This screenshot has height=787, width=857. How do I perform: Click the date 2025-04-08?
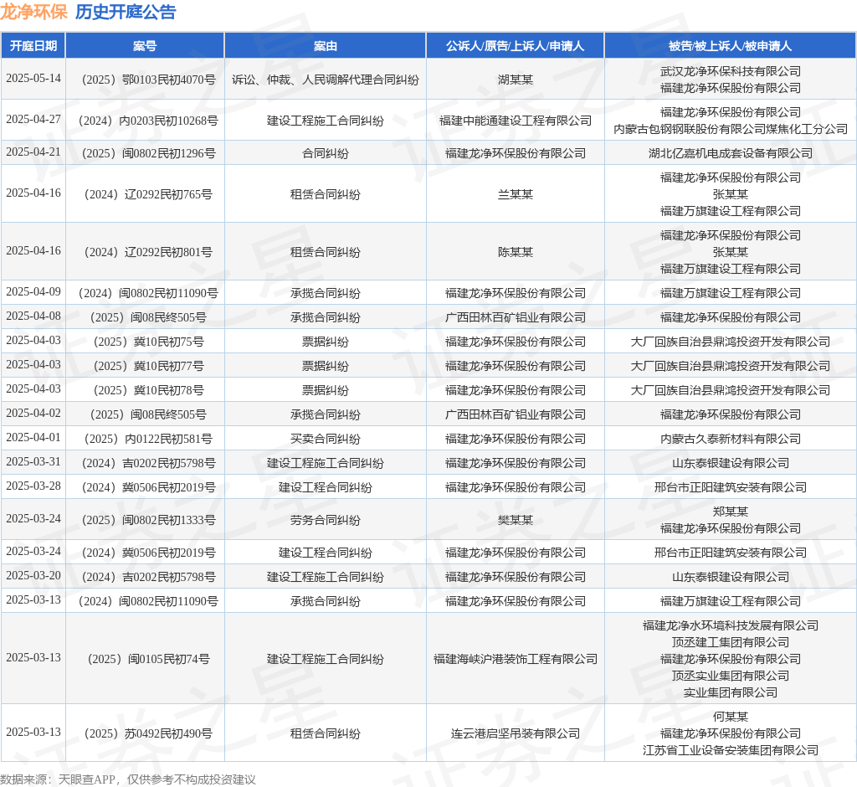tap(33, 316)
